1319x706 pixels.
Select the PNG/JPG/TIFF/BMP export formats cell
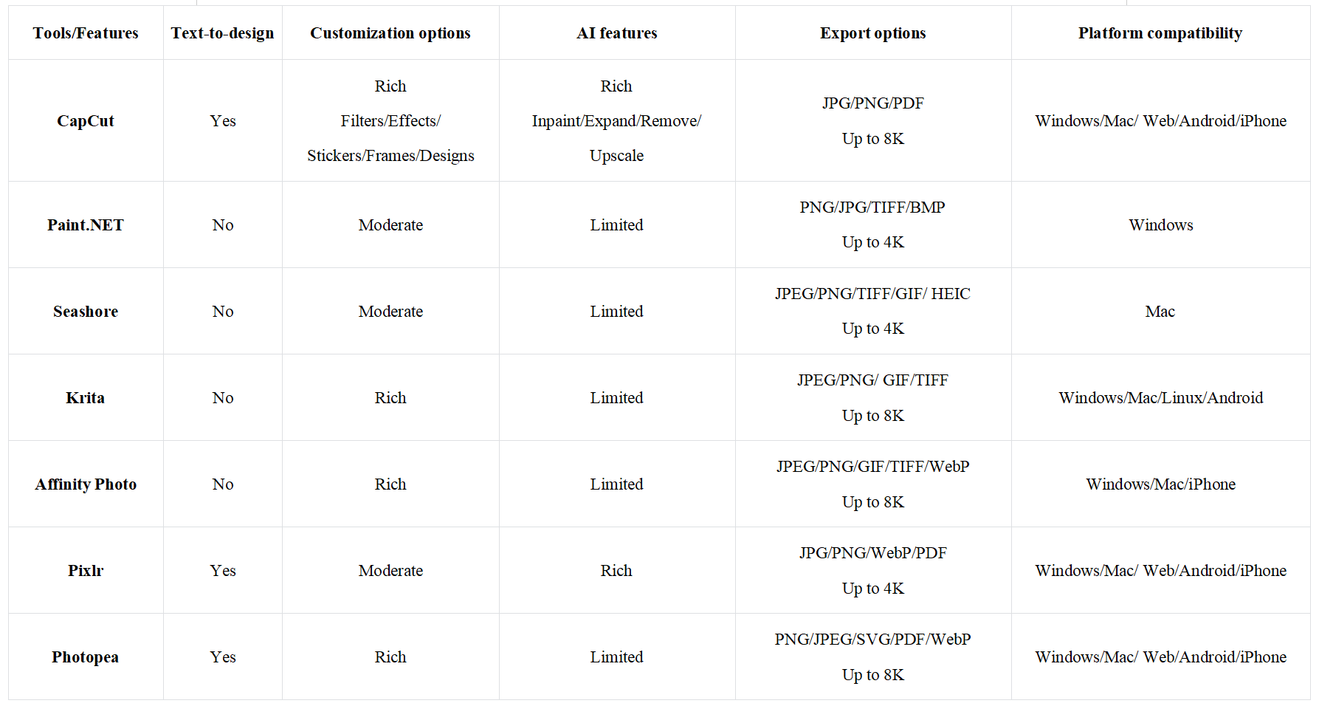click(872, 208)
